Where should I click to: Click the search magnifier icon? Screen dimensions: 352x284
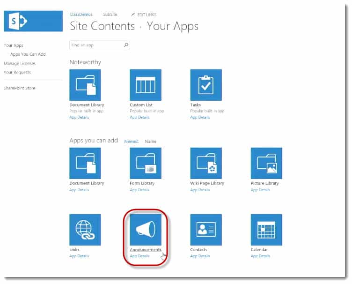pyautogui.click(x=126, y=45)
